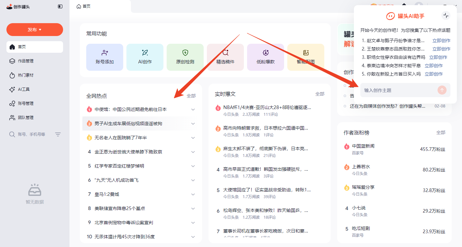Viewport: 462px width, 247px height.
Task: Collapse the 罐头AI助手 panel icon
Action: point(446,15)
